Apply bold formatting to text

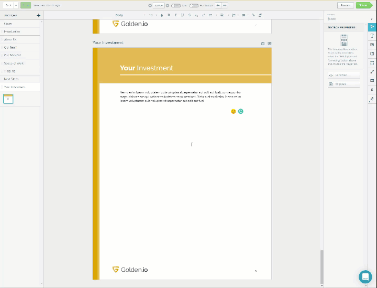[169, 15]
